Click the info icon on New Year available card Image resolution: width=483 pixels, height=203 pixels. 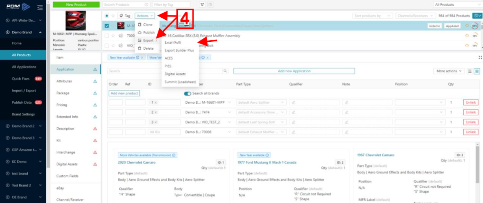[x=267, y=155]
